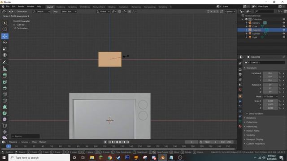
Task: Open the Select Box drag dropdown
Action: 69,12
